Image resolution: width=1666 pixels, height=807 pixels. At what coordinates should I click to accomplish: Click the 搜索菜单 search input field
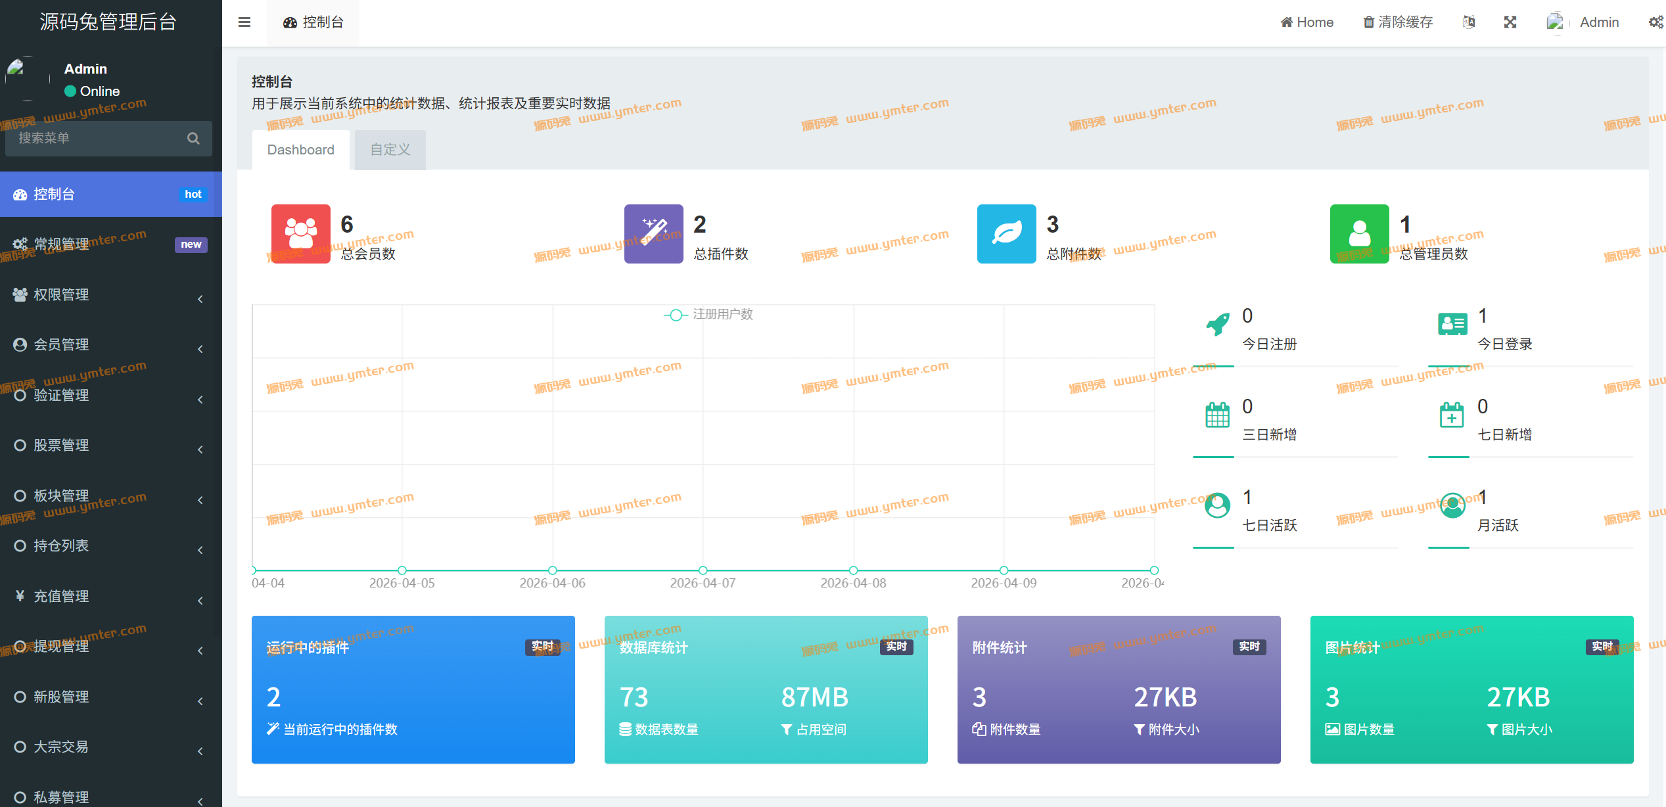pos(99,139)
